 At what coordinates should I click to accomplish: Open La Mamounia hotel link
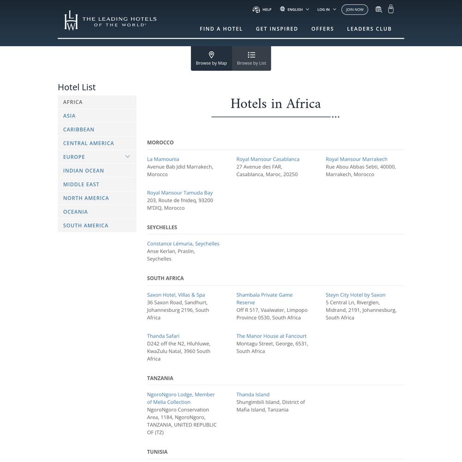(x=163, y=159)
